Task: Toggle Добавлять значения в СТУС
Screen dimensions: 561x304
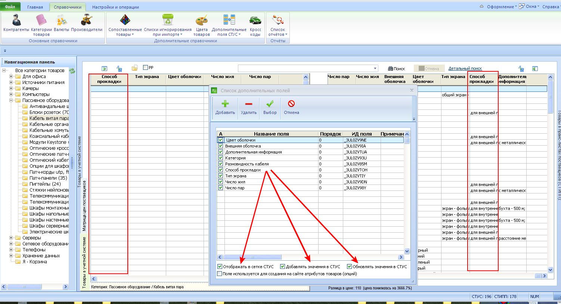Action: tap(282, 267)
